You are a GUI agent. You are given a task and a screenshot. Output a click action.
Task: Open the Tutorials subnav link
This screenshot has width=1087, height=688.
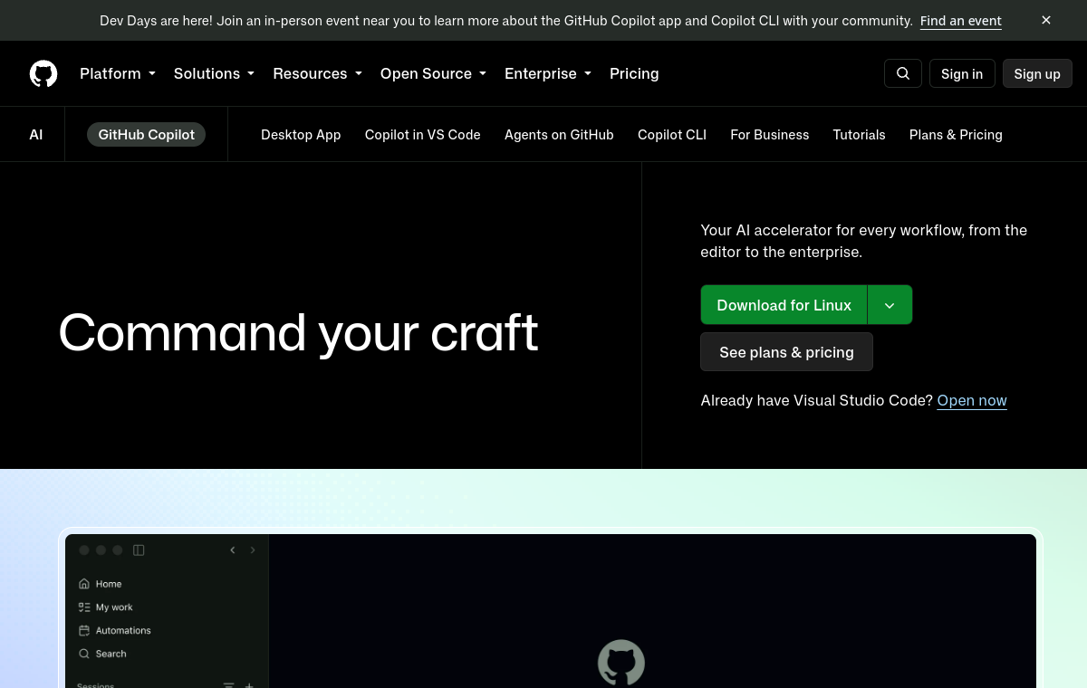click(859, 134)
